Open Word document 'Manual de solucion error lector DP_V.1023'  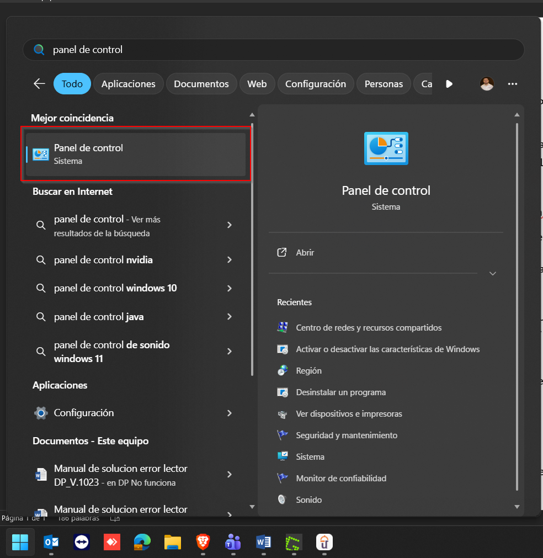[121, 475]
